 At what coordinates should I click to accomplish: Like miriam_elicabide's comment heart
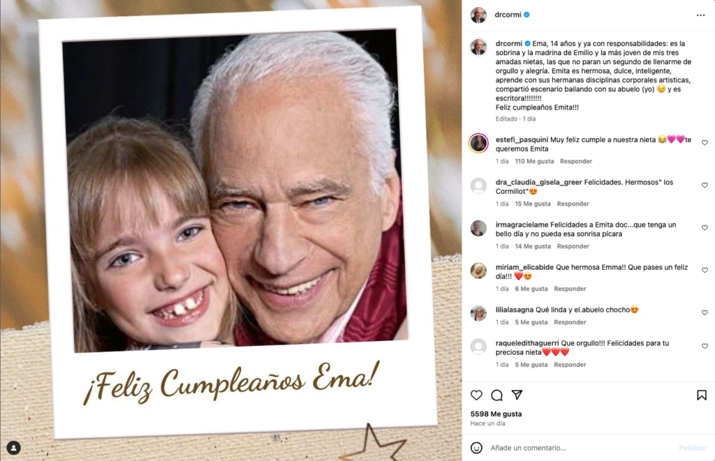pyautogui.click(x=705, y=270)
